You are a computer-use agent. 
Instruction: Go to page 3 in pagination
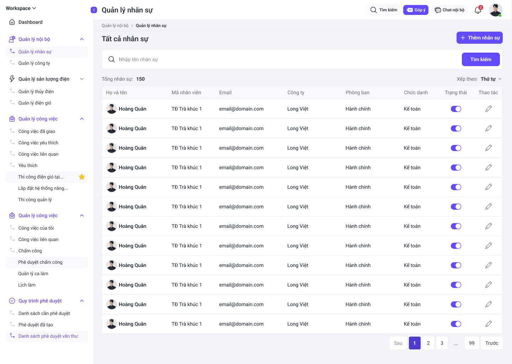442,343
